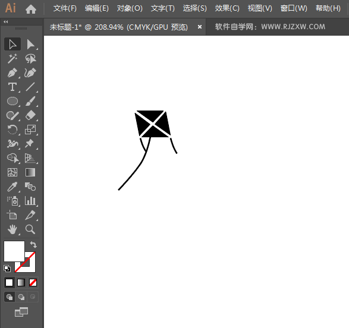Image resolution: width=349 pixels, height=328 pixels.
Task: Choose the Pen tool
Action: [12, 72]
